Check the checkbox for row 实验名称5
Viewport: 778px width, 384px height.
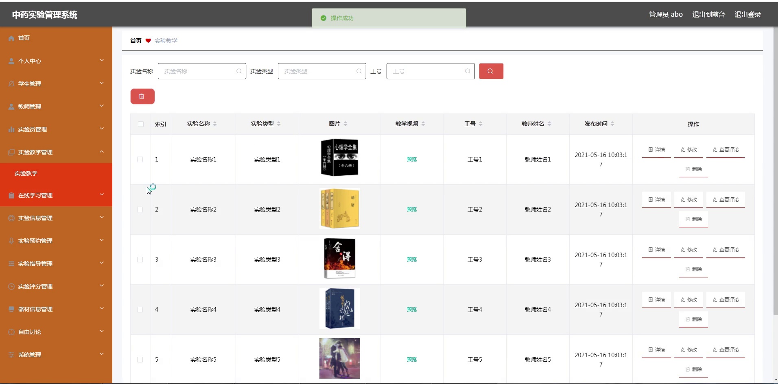click(x=140, y=360)
